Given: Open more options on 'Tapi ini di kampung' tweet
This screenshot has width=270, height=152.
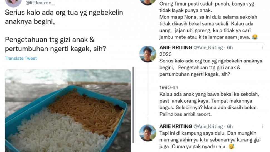Looking at the screenshot, I should [262, 126].
